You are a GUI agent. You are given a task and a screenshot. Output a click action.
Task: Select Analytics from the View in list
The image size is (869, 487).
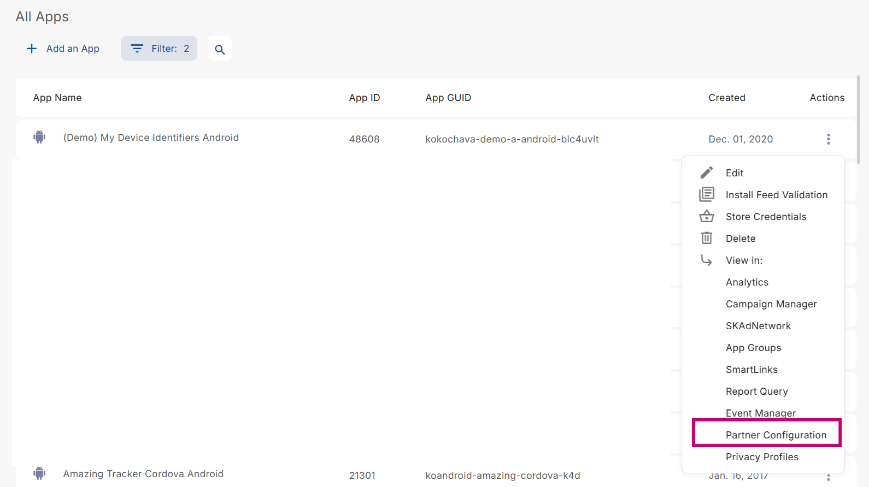tap(747, 282)
